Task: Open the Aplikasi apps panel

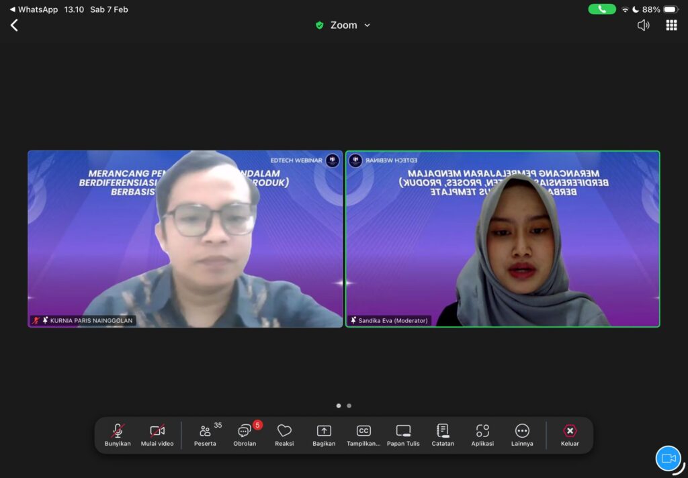Action: 482,434
